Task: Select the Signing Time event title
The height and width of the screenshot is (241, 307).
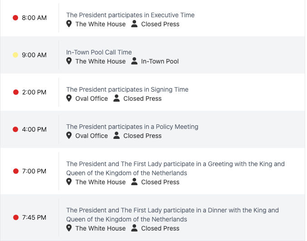Action: click(x=127, y=89)
